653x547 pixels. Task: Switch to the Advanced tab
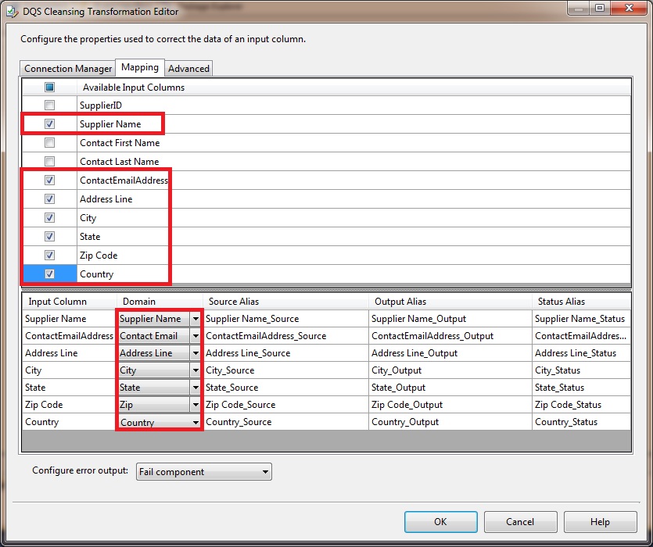188,68
